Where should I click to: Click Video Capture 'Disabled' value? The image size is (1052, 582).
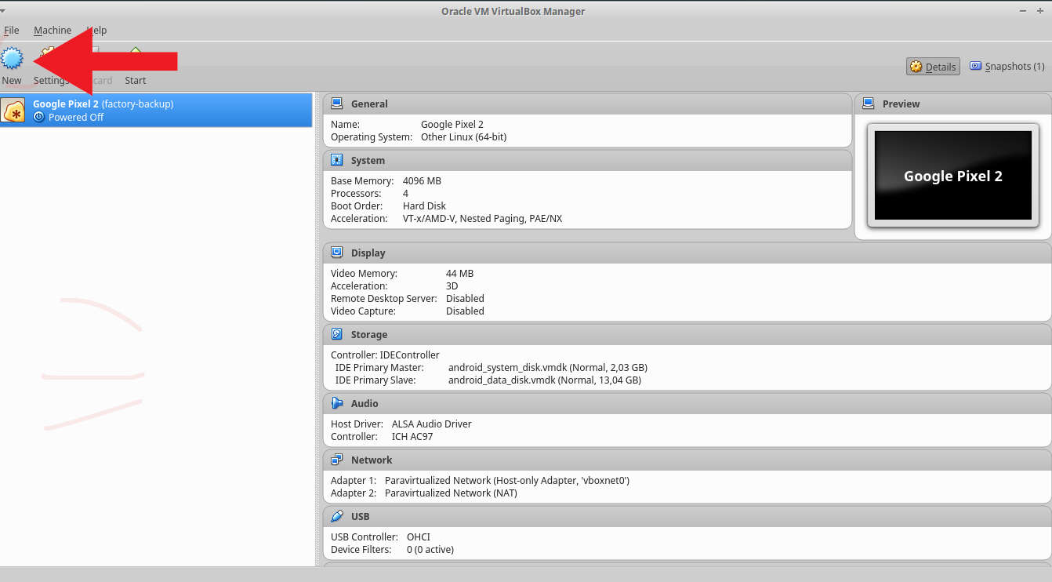[465, 311]
